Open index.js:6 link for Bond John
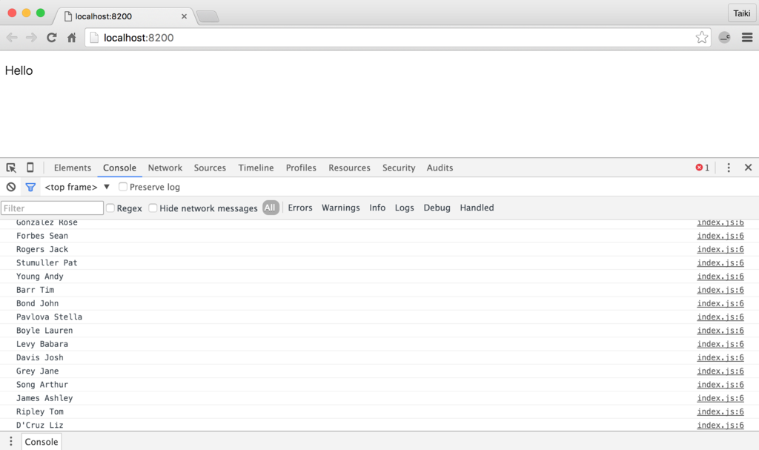The height and width of the screenshot is (450, 759). [720, 304]
